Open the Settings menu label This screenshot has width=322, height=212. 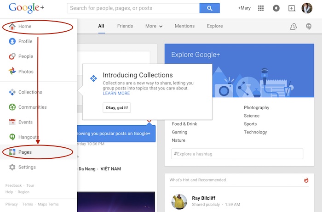pos(27,167)
